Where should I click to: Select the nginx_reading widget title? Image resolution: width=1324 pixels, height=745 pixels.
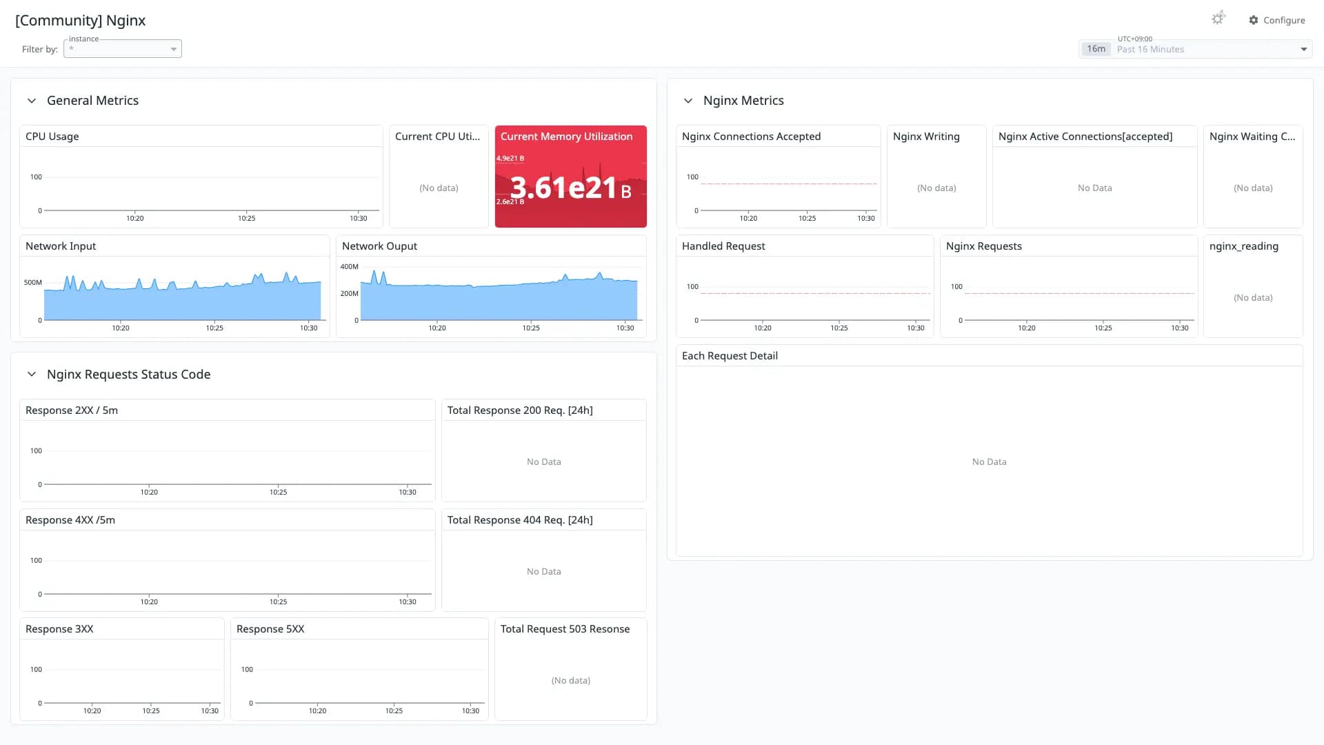click(x=1244, y=246)
